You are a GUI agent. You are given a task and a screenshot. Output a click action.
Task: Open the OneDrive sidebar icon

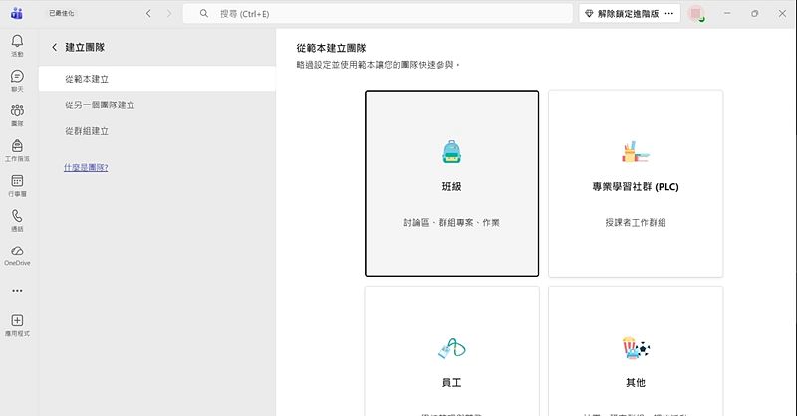(17, 254)
